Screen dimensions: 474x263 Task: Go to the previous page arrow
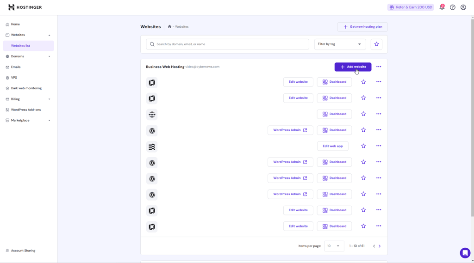point(374,246)
